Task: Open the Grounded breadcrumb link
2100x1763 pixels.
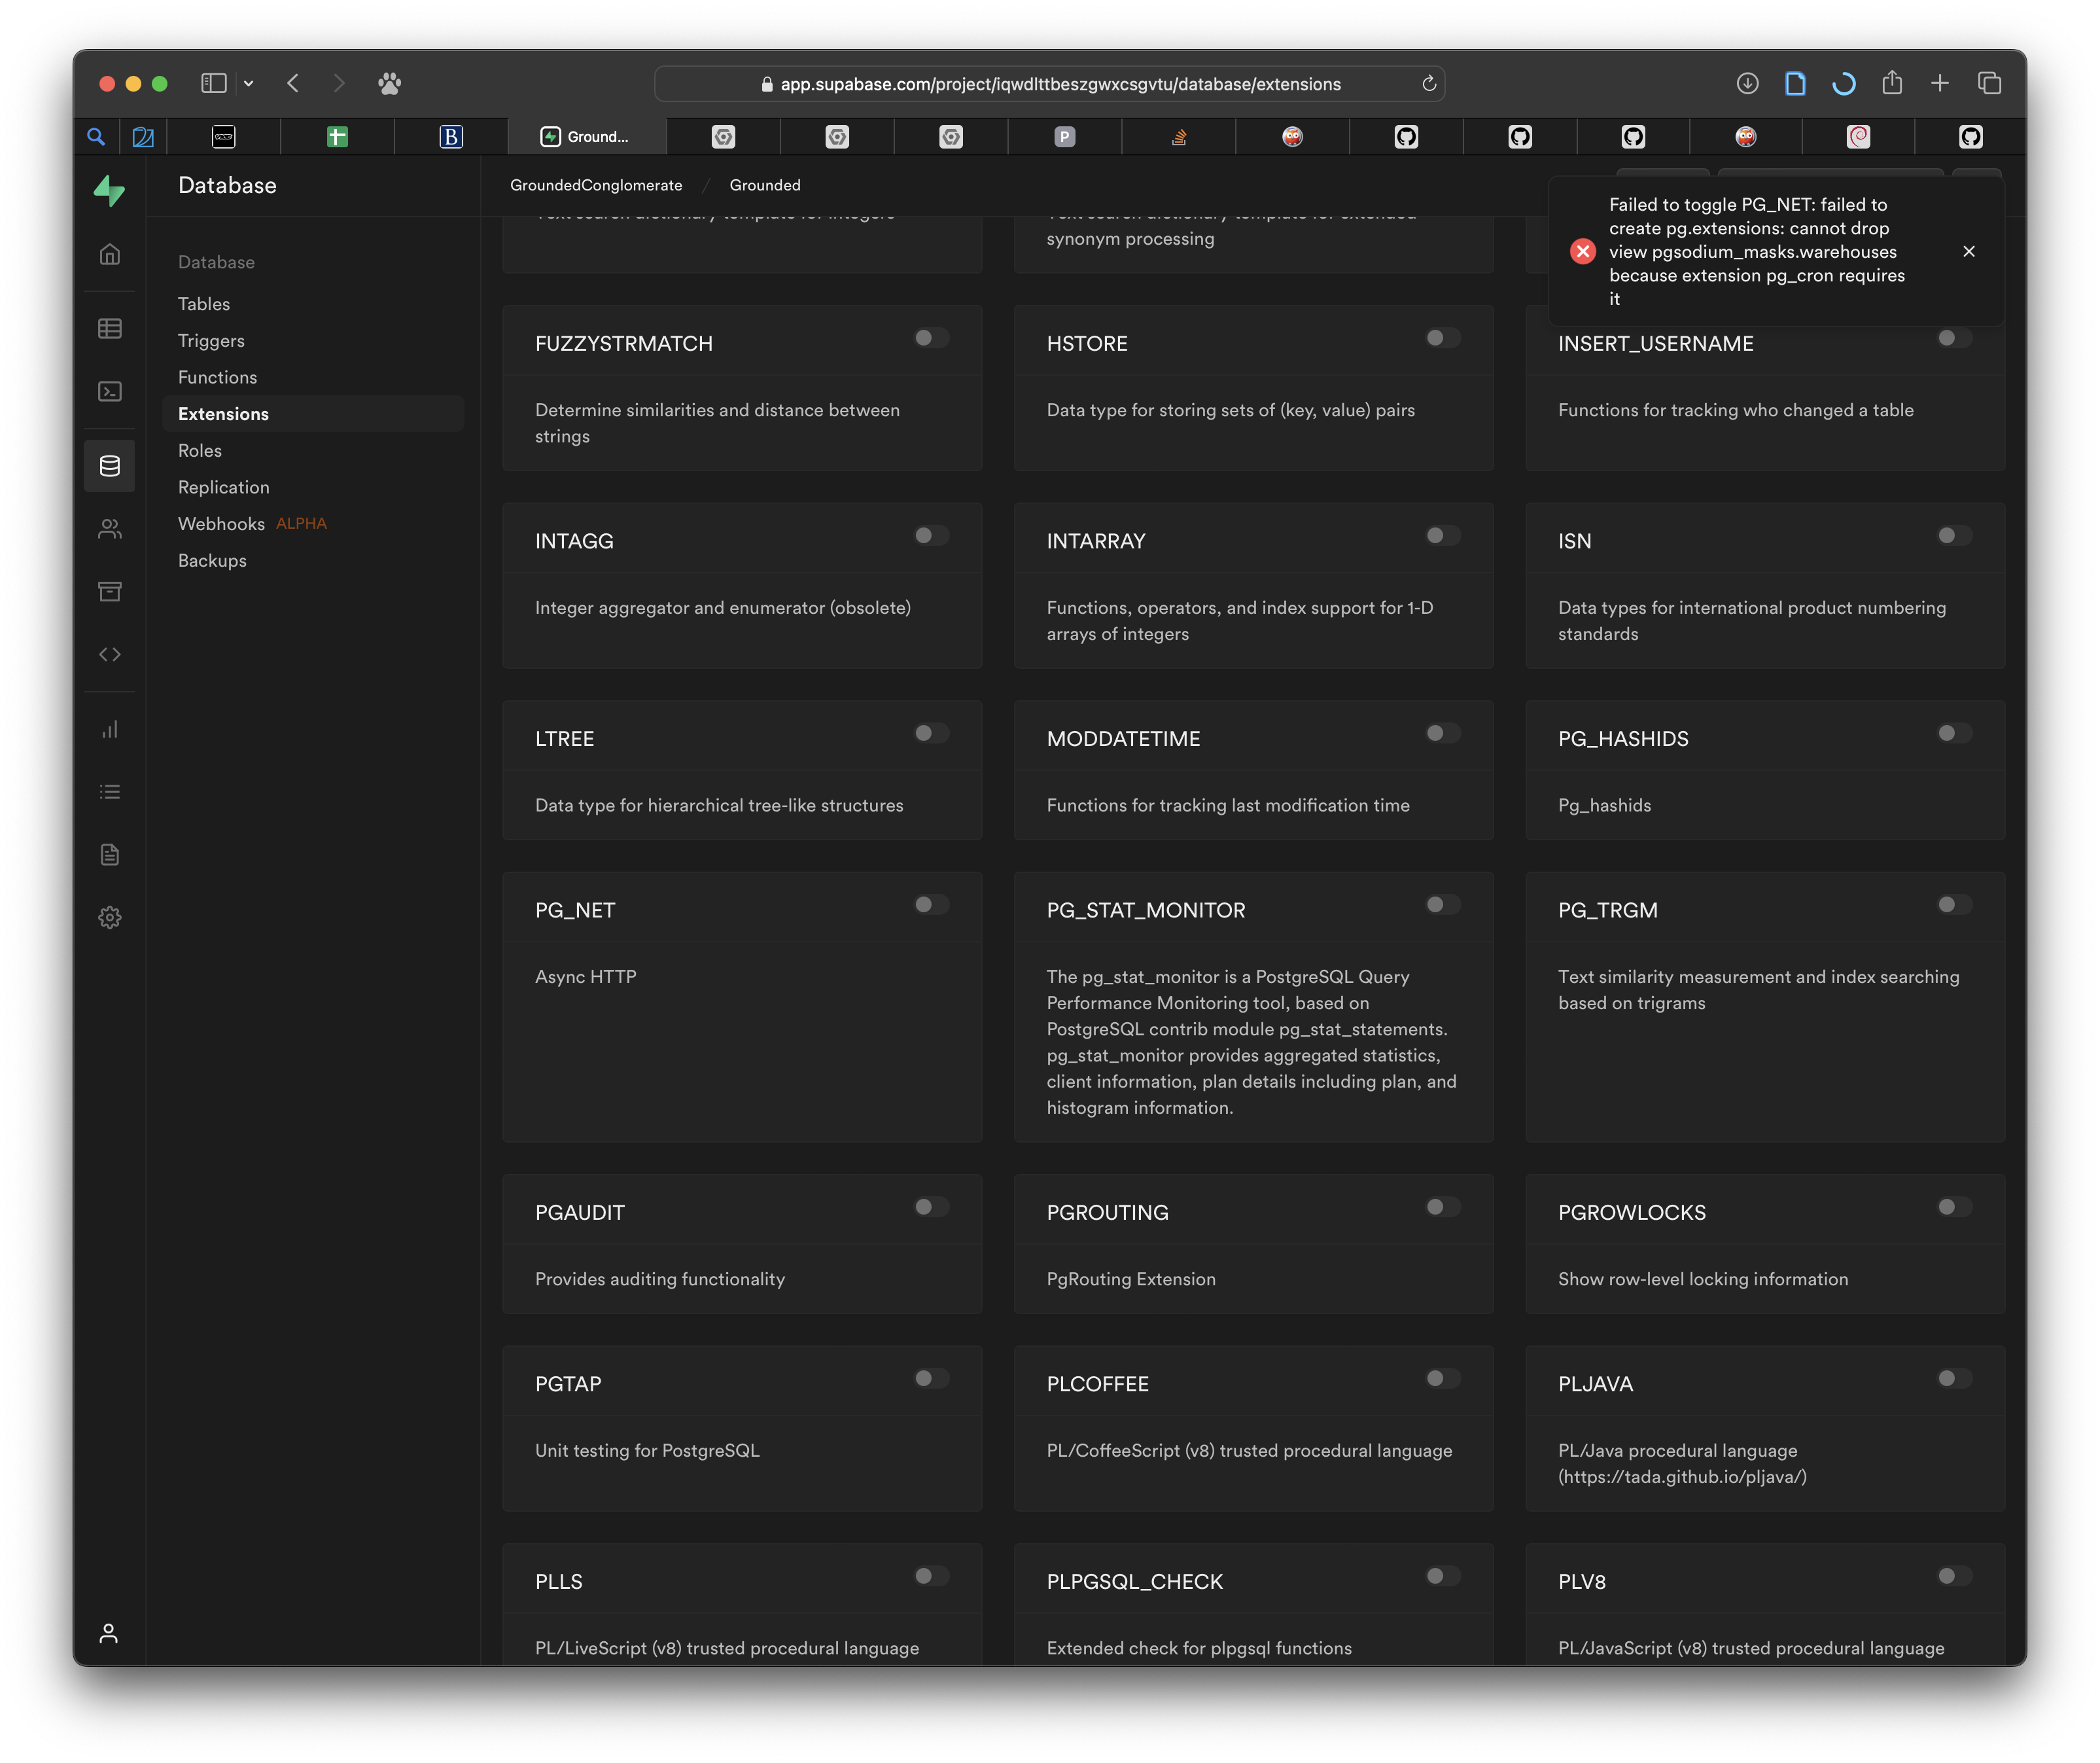Action: tap(764, 184)
